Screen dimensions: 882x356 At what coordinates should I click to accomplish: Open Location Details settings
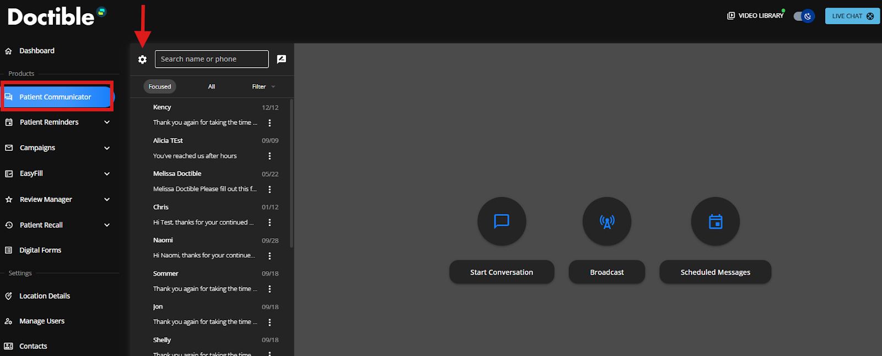tap(45, 296)
